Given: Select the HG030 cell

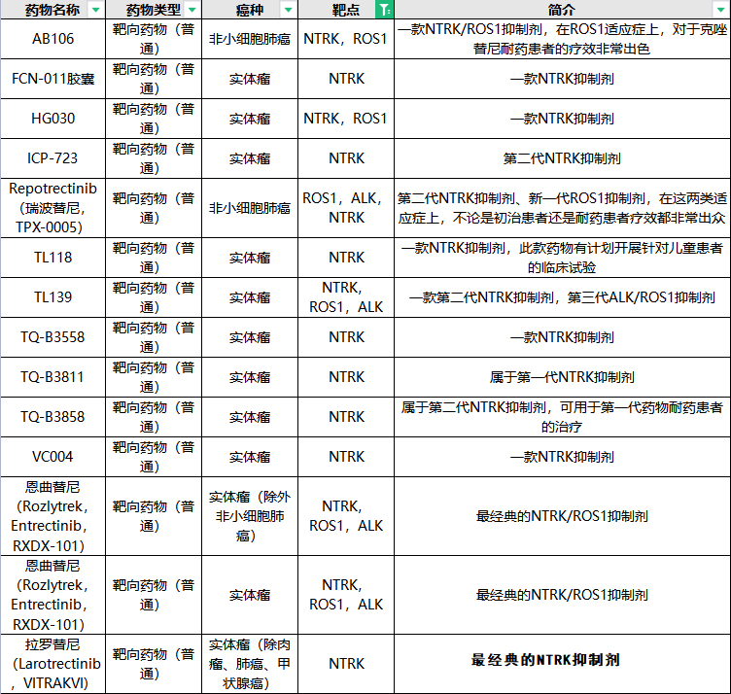Looking at the screenshot, I should pyautogui.click(x=52, y=119).
